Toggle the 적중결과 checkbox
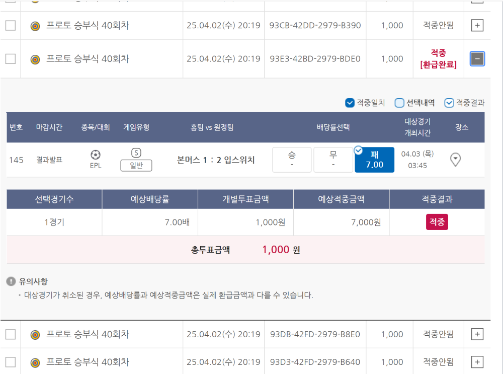Viewport: 503px width, 374px height. (449, 103)
